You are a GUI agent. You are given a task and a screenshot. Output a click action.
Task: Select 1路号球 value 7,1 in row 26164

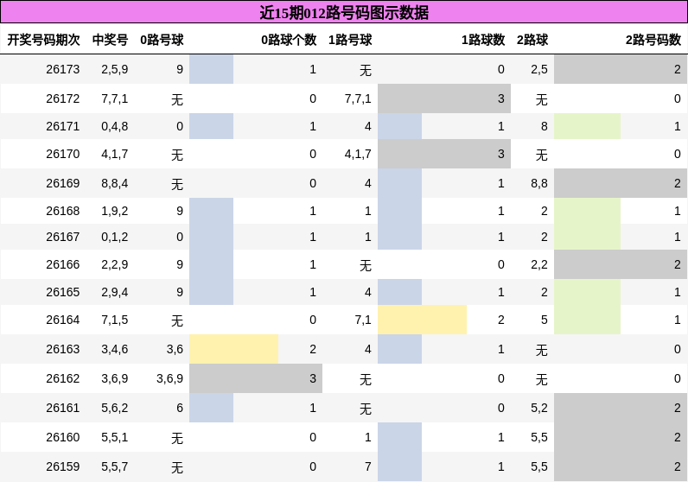click(x=363, y=320)
